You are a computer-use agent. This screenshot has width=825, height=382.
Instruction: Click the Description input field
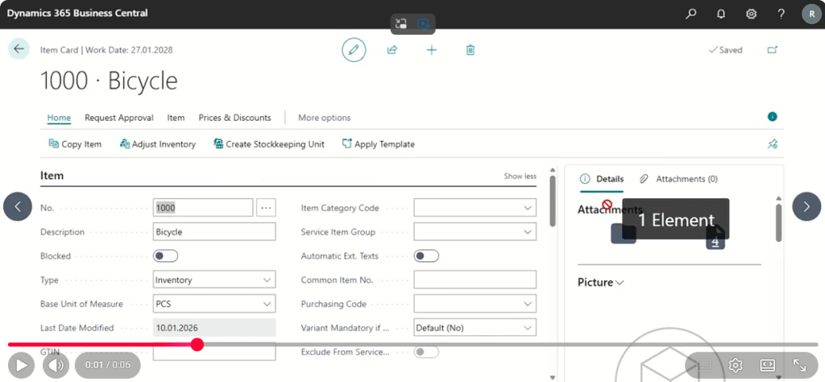(214, 232)
